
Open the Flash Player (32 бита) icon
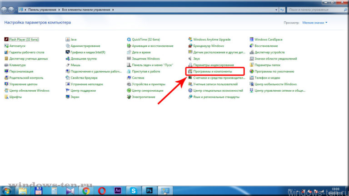pyautogui.click(x=6, y=39)
